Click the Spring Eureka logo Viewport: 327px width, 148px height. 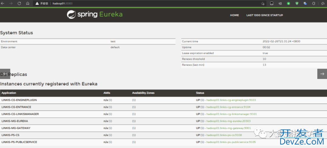coord(95,14)
